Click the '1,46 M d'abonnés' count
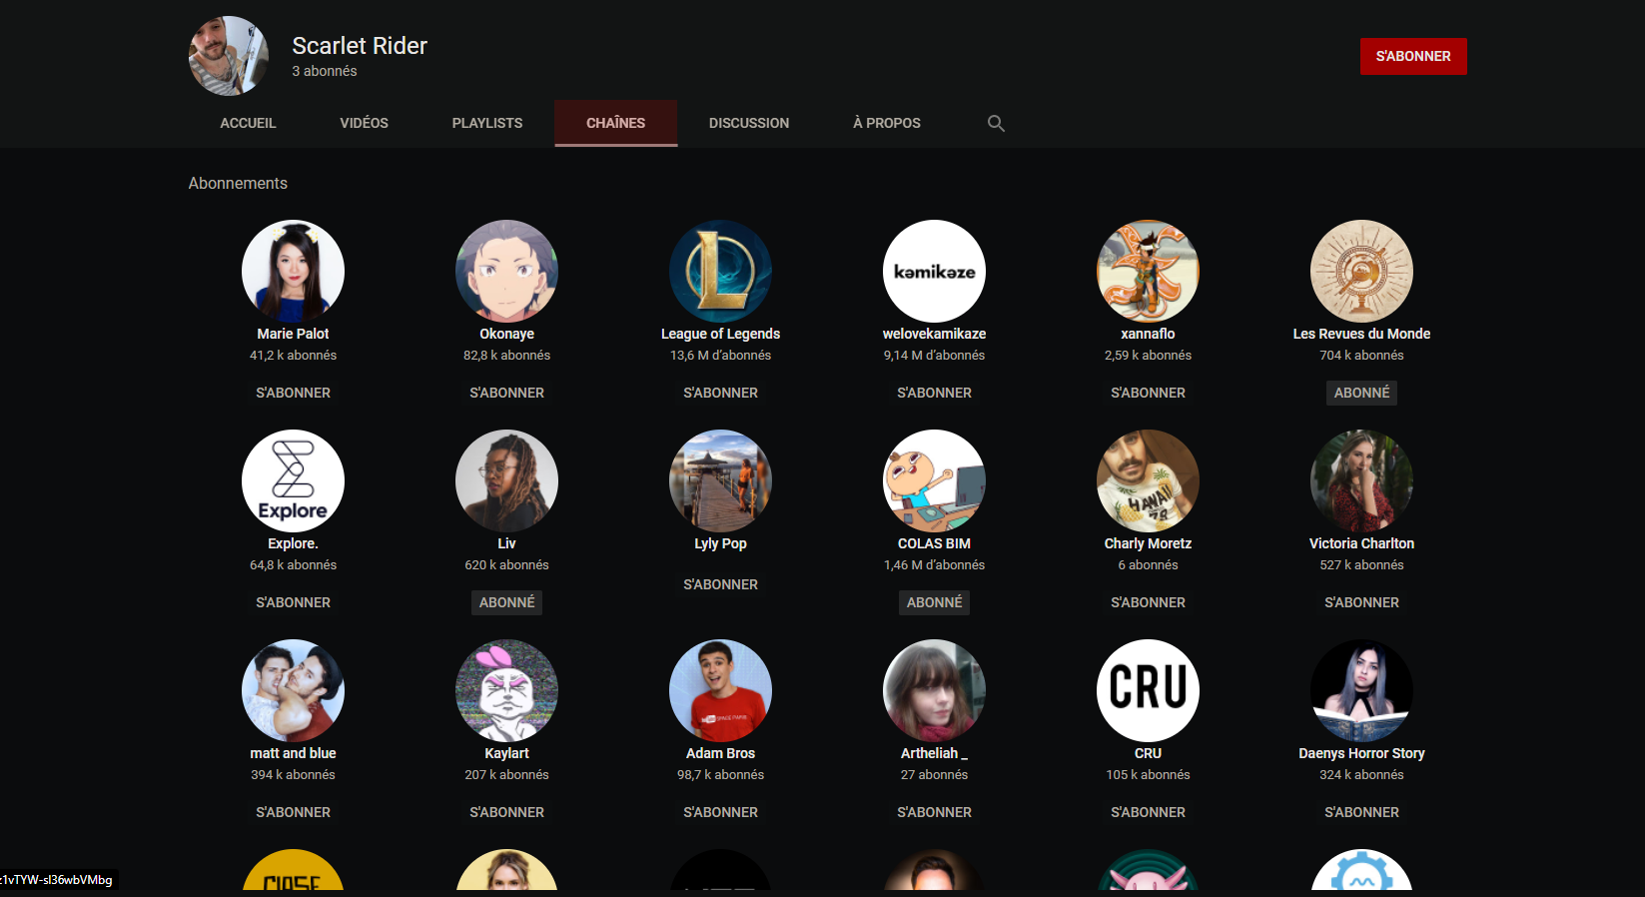1645x897 pixels. click(934, 565)
